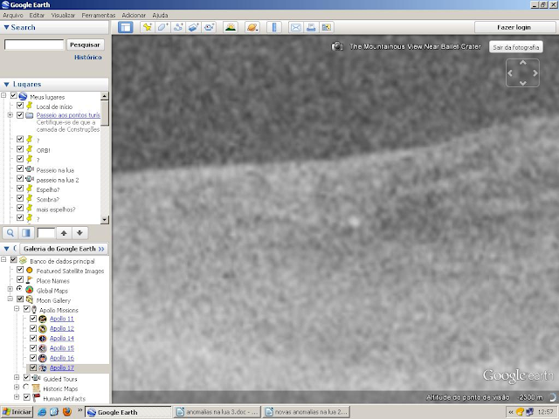Switch to anomalias na lua 3.doc taskbar window
Viewport: 559px width, 419px height.
click(x=217, y=412)
